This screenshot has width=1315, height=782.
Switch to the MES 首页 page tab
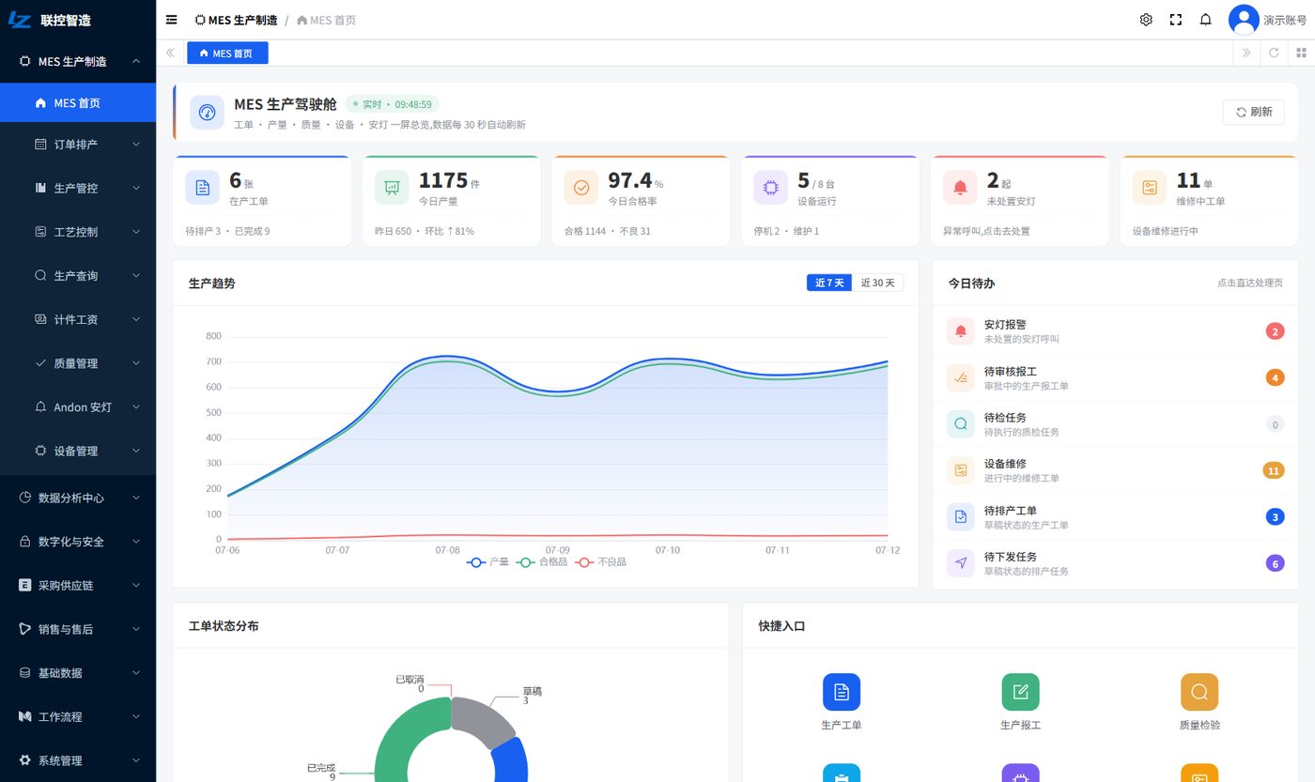coord(227,54)
